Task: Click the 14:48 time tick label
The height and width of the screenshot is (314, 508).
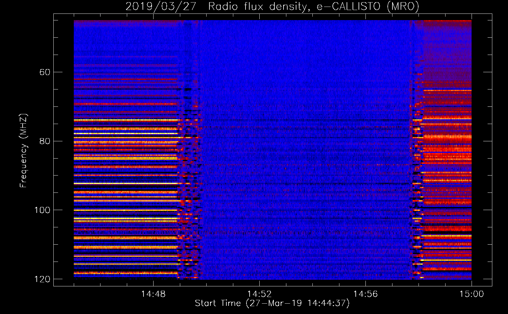Action: point(153,294)
